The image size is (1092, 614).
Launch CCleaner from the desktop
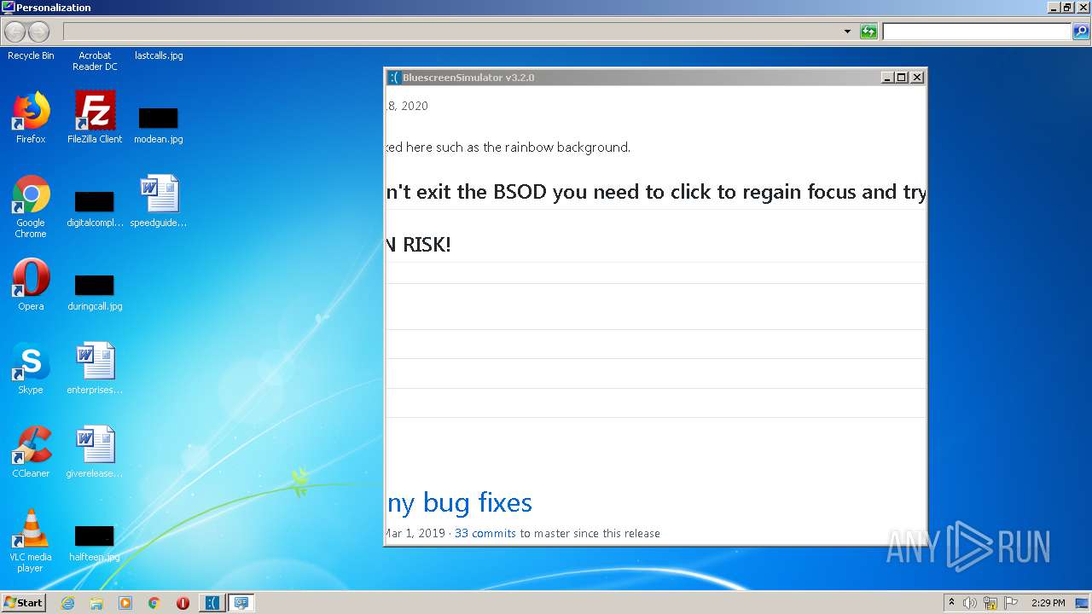click(31, 452)
